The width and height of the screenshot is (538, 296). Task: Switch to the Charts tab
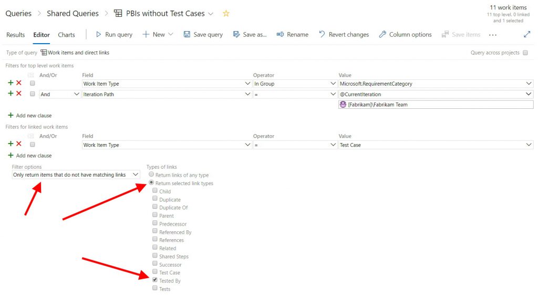pyautogui.click(x=66, y=35)
